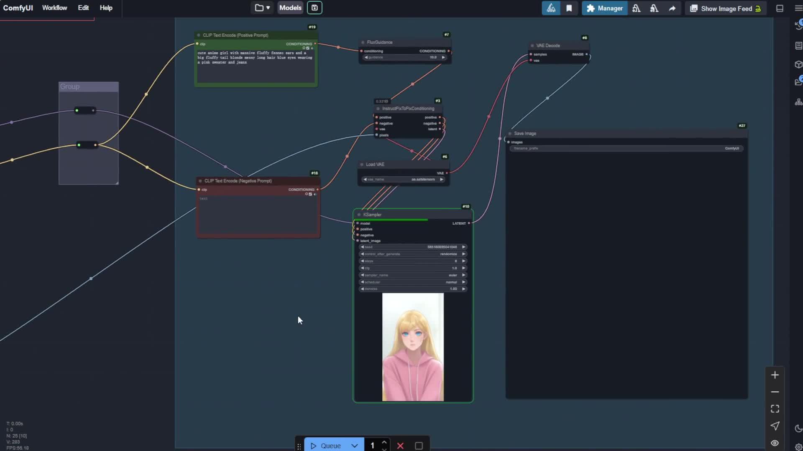Click the workflows tree icon in the sidebar
Screen dimensions: 803x451
798,101
